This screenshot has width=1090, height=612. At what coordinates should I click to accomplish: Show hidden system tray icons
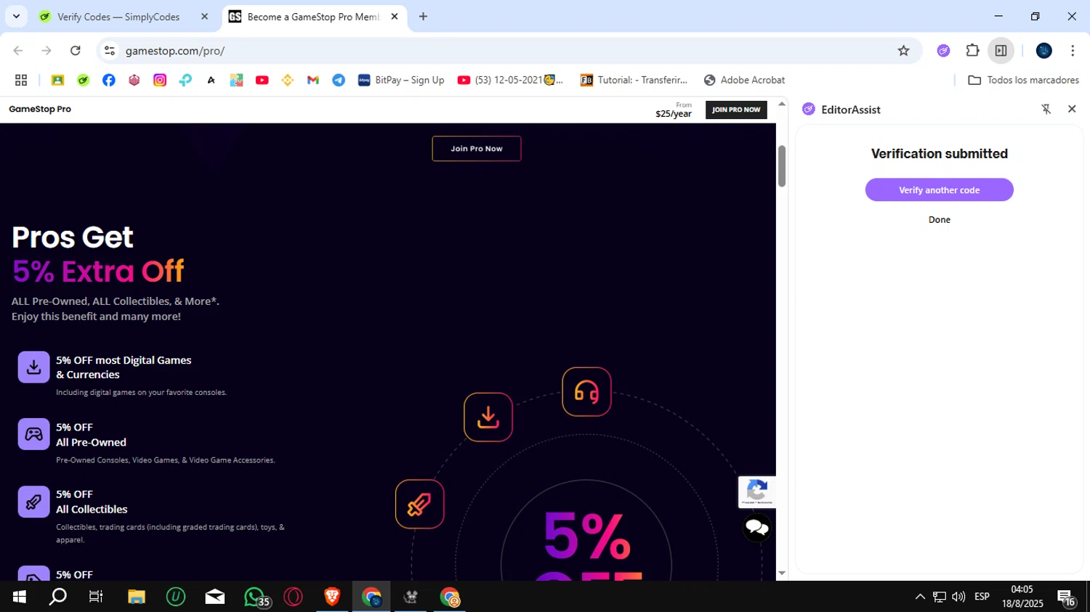[x=920, y=597]
